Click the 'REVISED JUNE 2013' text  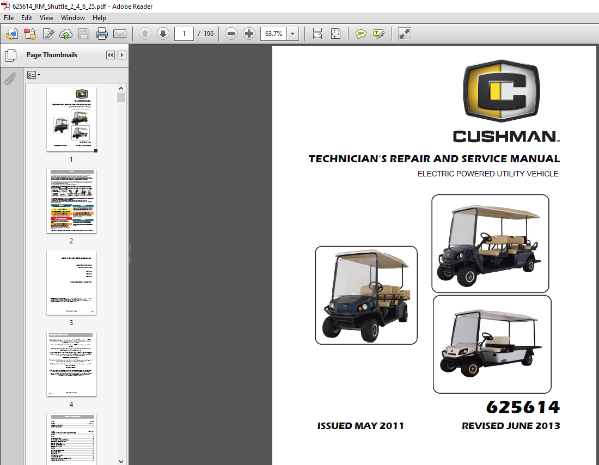[x=511, y=426]
